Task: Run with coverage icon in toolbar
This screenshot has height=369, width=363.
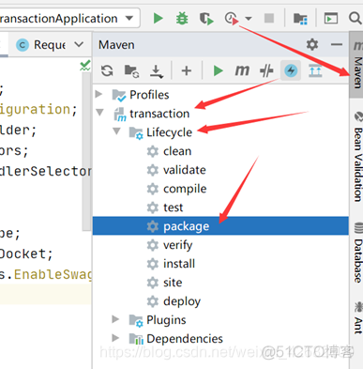Action: coord(206,19)
